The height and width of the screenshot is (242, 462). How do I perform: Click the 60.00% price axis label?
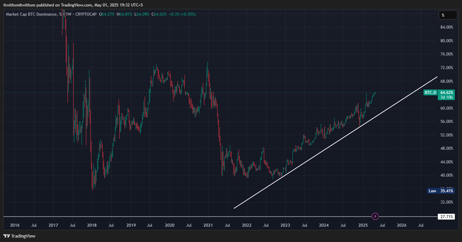446,108
